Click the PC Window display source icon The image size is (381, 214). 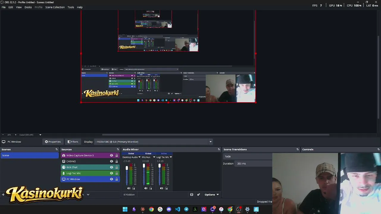(63, 179)
